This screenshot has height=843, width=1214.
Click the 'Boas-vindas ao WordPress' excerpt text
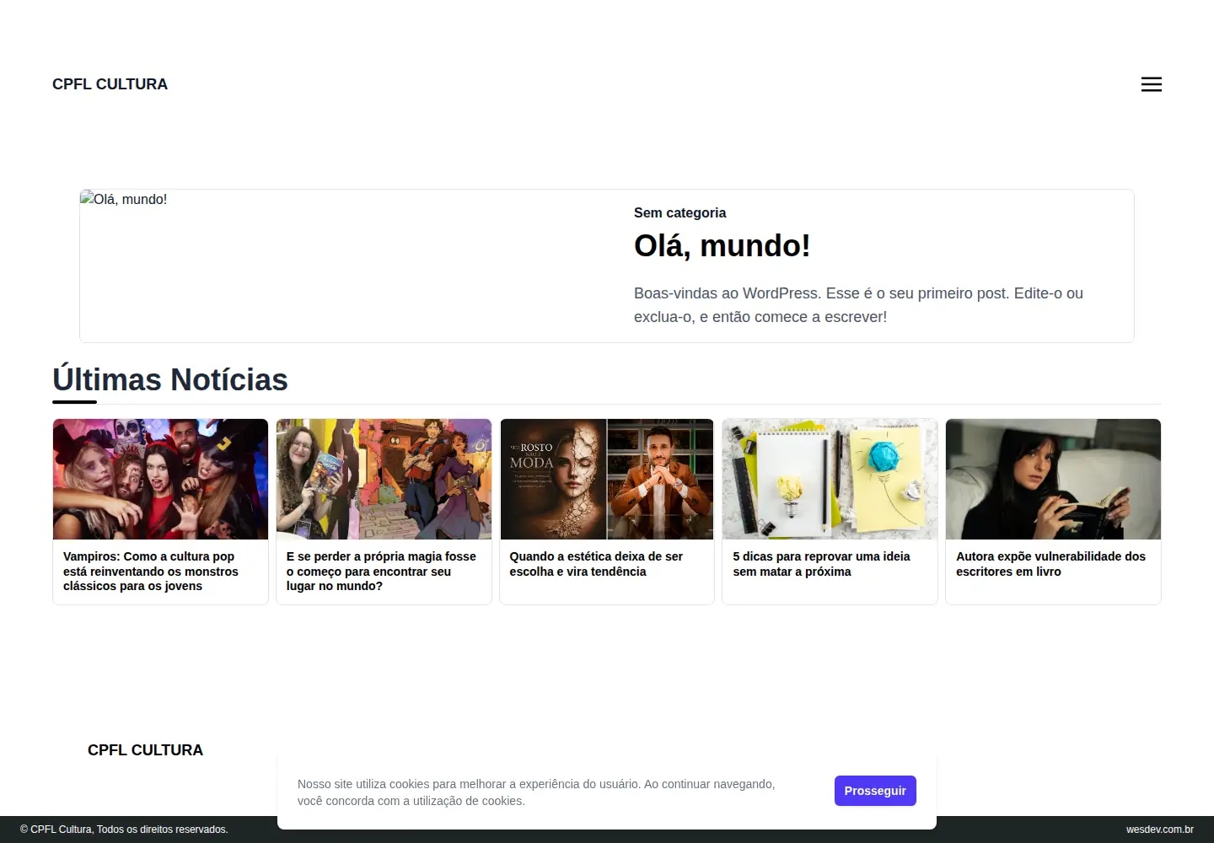pos(858,305)
